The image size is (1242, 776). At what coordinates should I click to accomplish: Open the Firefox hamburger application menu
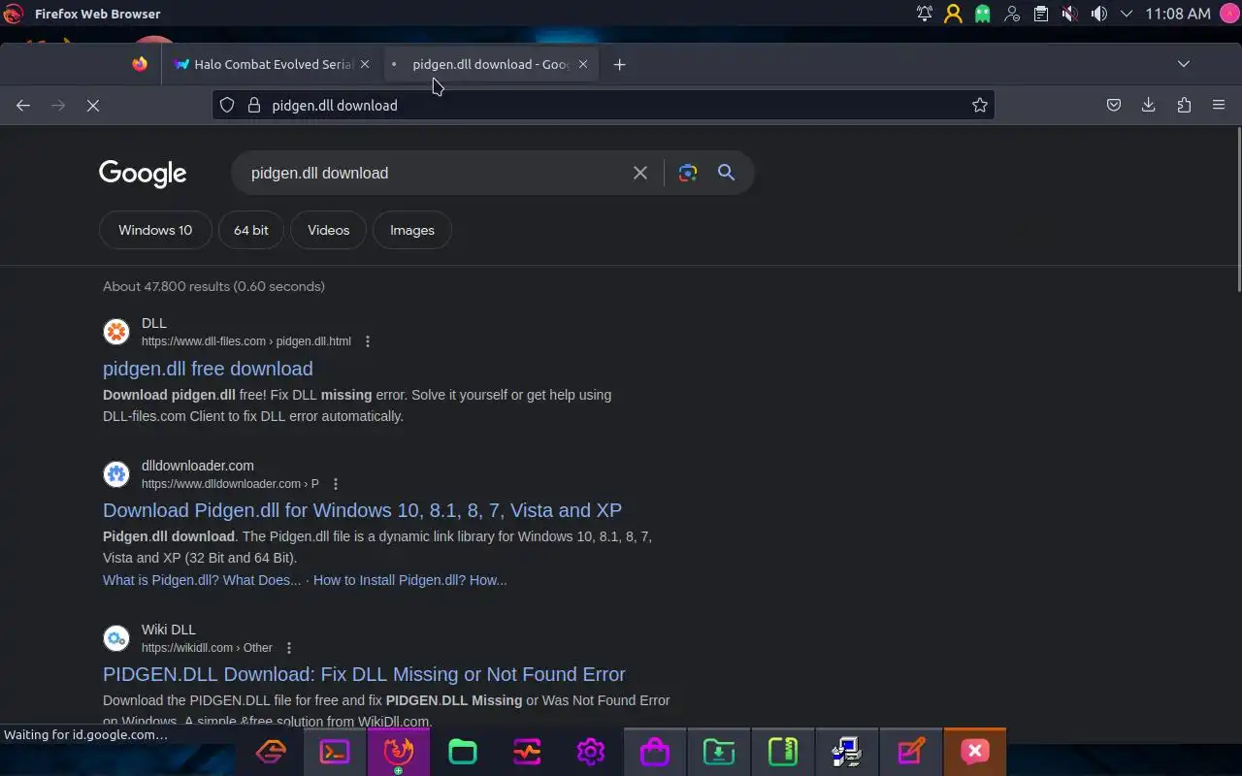pos(1219,105)
